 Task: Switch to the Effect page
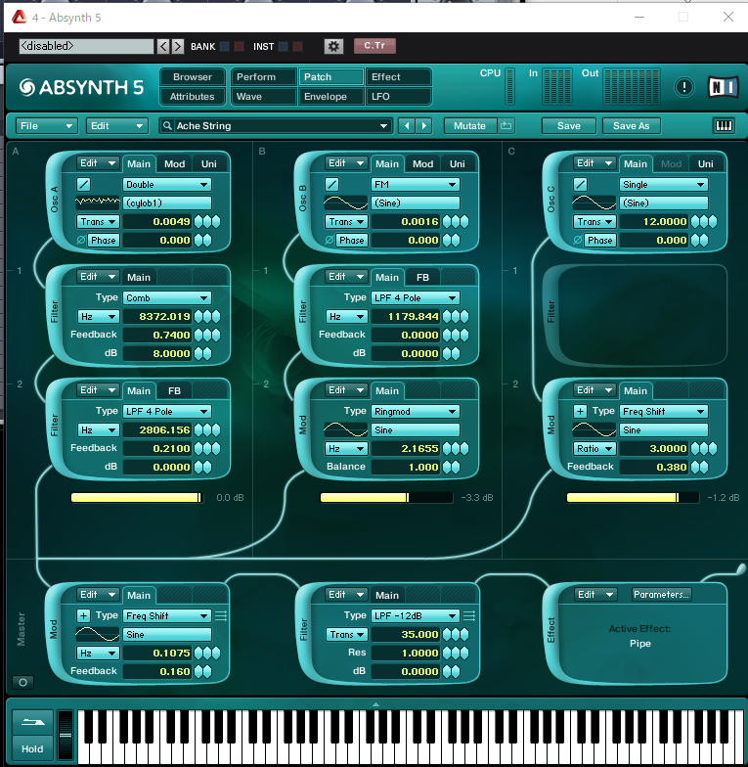coord(398,76)
